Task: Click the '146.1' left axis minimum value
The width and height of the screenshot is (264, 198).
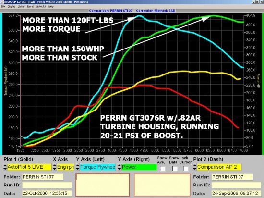Action: point(13,146)
